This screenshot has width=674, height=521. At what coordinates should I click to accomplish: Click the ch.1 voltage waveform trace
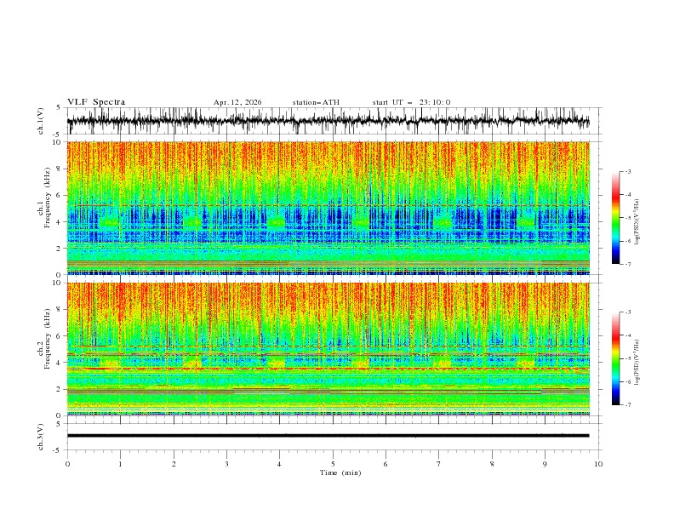coord(328,121)
